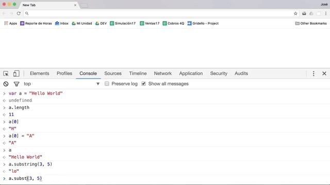Screen dimensions: 330x185
Task: Open the Reporte de Horas bookmark
Action: (36, 23)
